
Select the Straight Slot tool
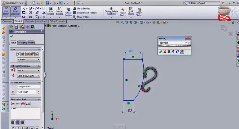pyautogui.click(x=24, y=17)
